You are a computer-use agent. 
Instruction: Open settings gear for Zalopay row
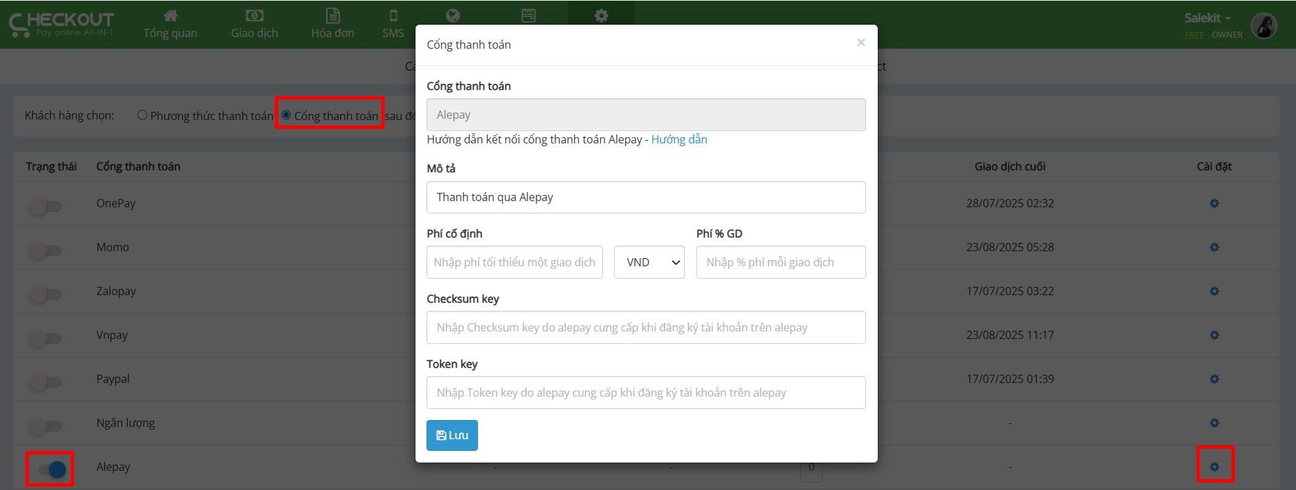1214,292
